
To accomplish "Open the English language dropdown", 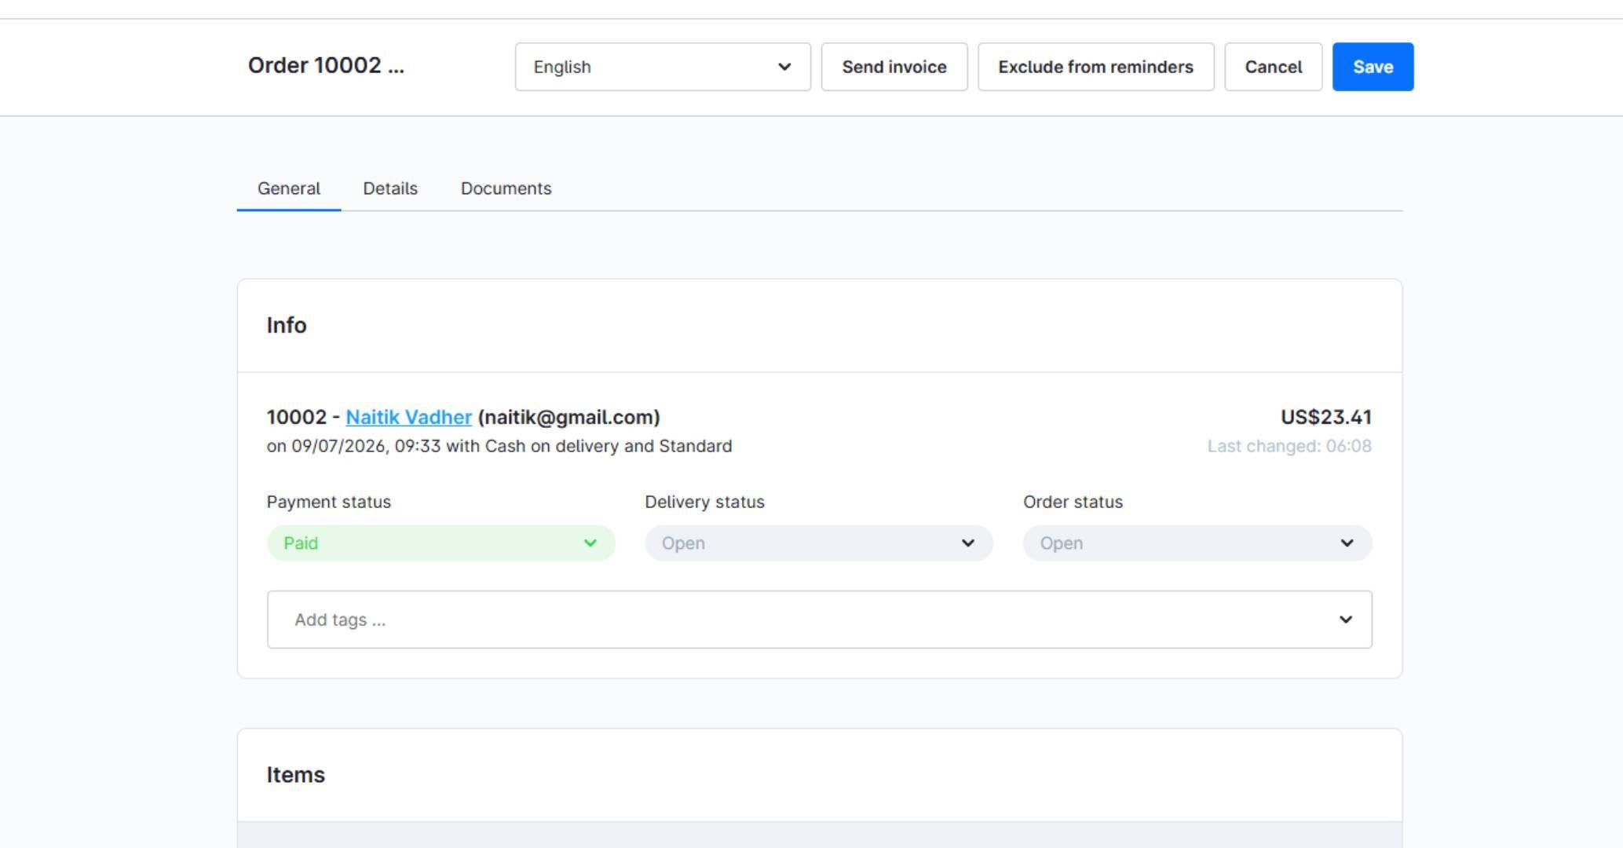I will tap(663, 67).
